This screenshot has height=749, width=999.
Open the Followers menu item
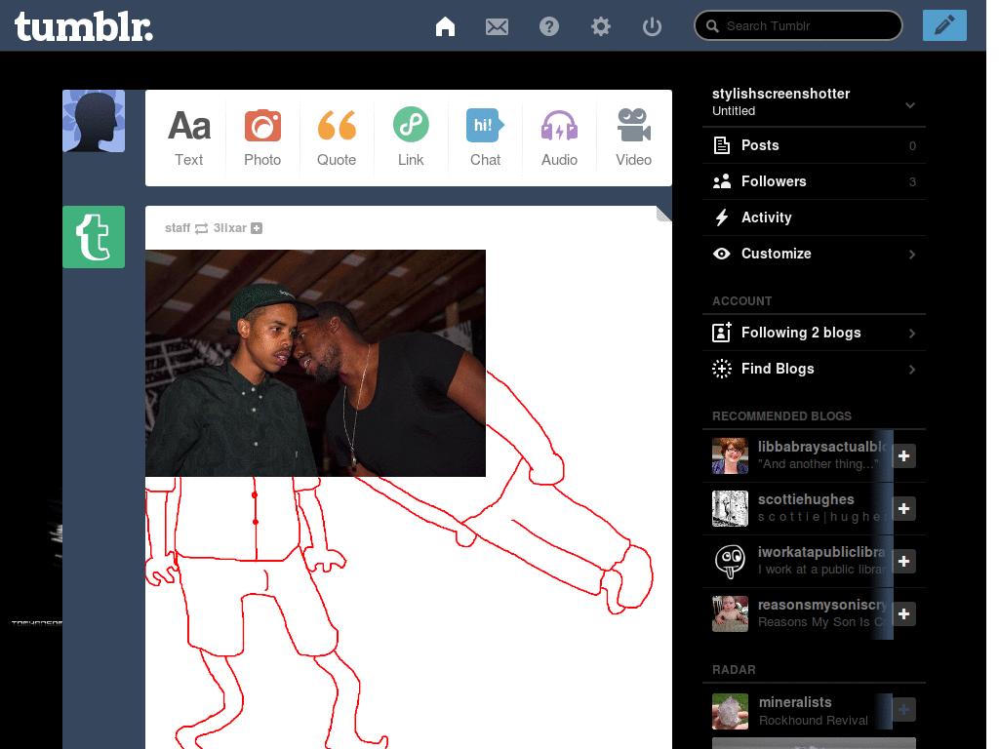(814, 181)
